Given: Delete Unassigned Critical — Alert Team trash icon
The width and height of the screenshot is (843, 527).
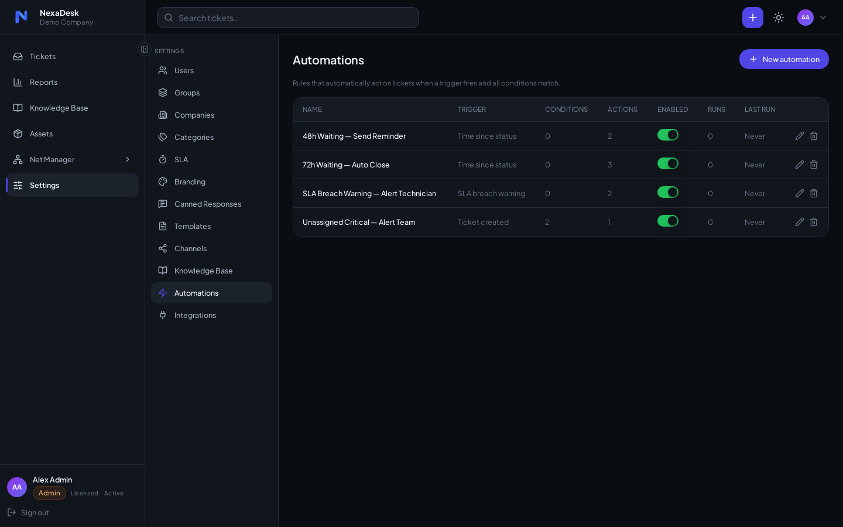Looking at the screenshot, I should 814,222.
